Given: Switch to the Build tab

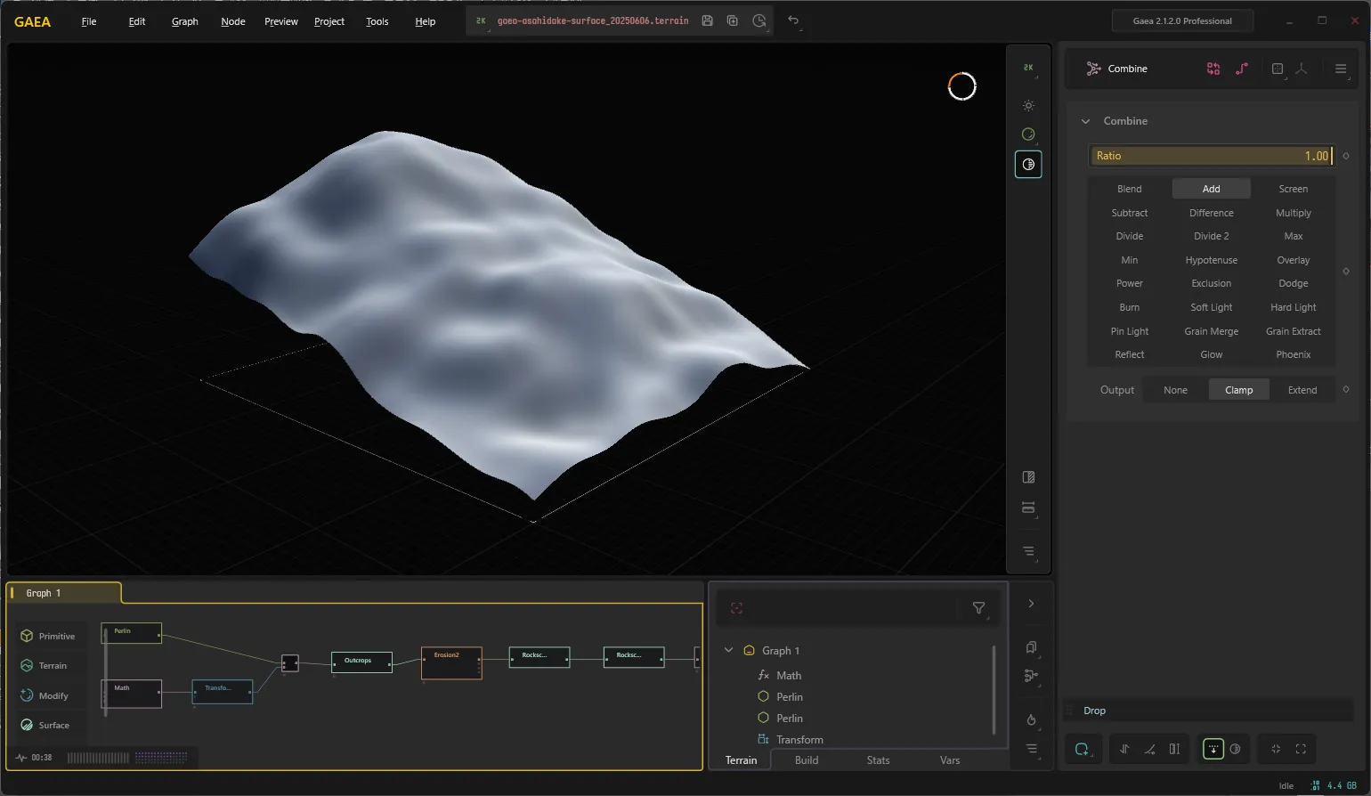Looking at the screenshot, I should point(807,760).
